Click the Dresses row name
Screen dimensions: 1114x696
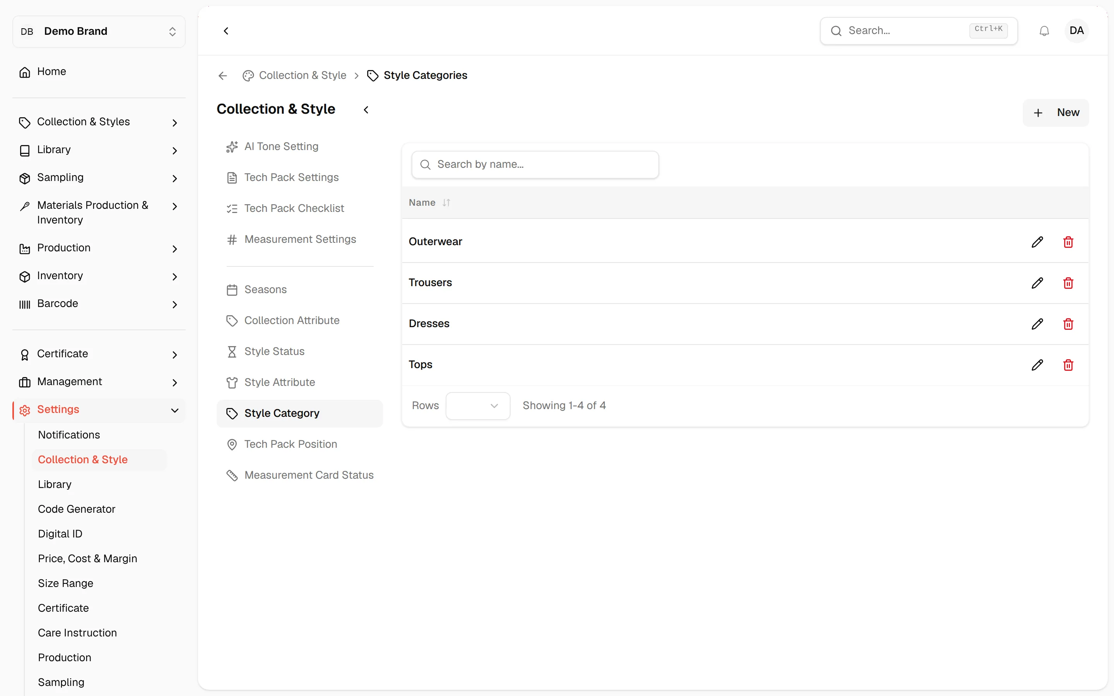[x=429, y=324]
